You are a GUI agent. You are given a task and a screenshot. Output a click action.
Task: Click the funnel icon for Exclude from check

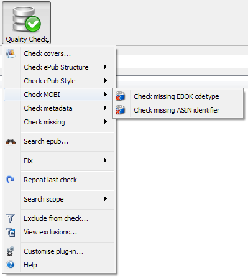[x=11, y=218]
